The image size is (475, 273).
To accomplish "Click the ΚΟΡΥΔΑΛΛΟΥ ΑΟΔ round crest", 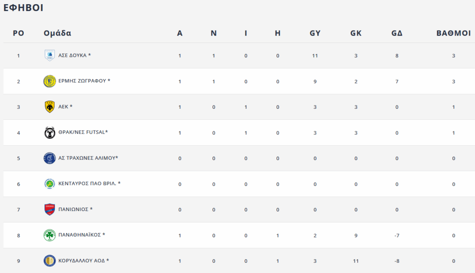I will click(x=50, y=261).
